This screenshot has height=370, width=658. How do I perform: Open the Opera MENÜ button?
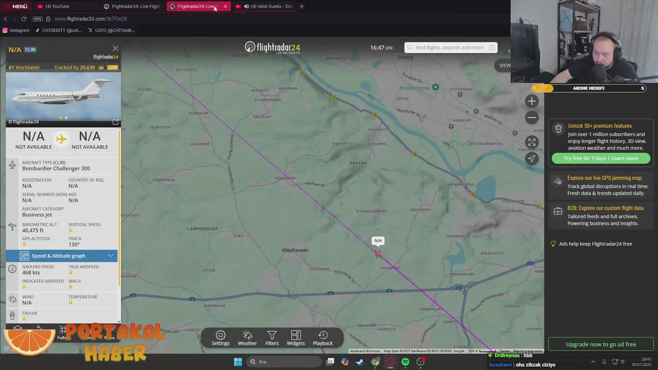click(16, 6)
